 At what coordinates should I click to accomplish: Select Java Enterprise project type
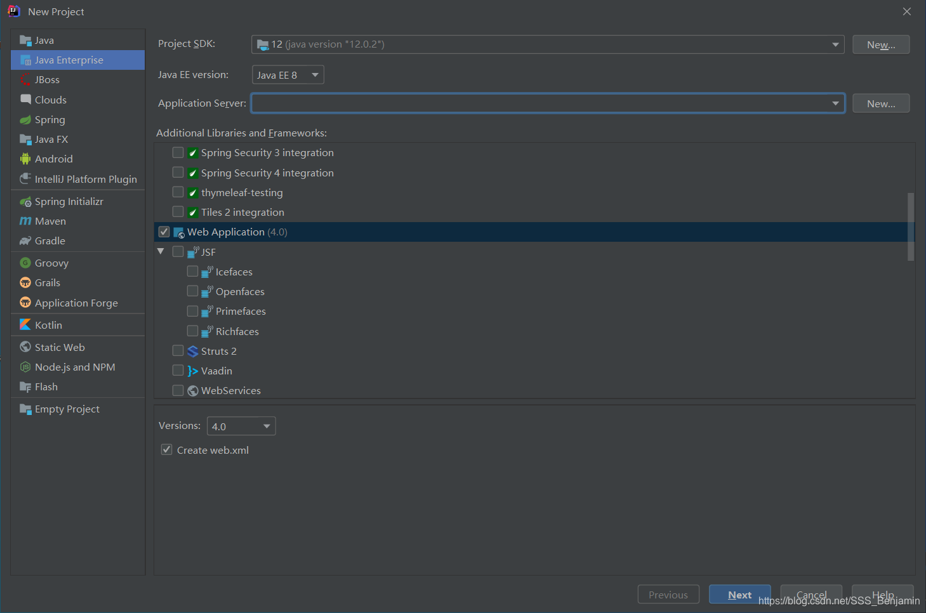[x=77, y=60]
